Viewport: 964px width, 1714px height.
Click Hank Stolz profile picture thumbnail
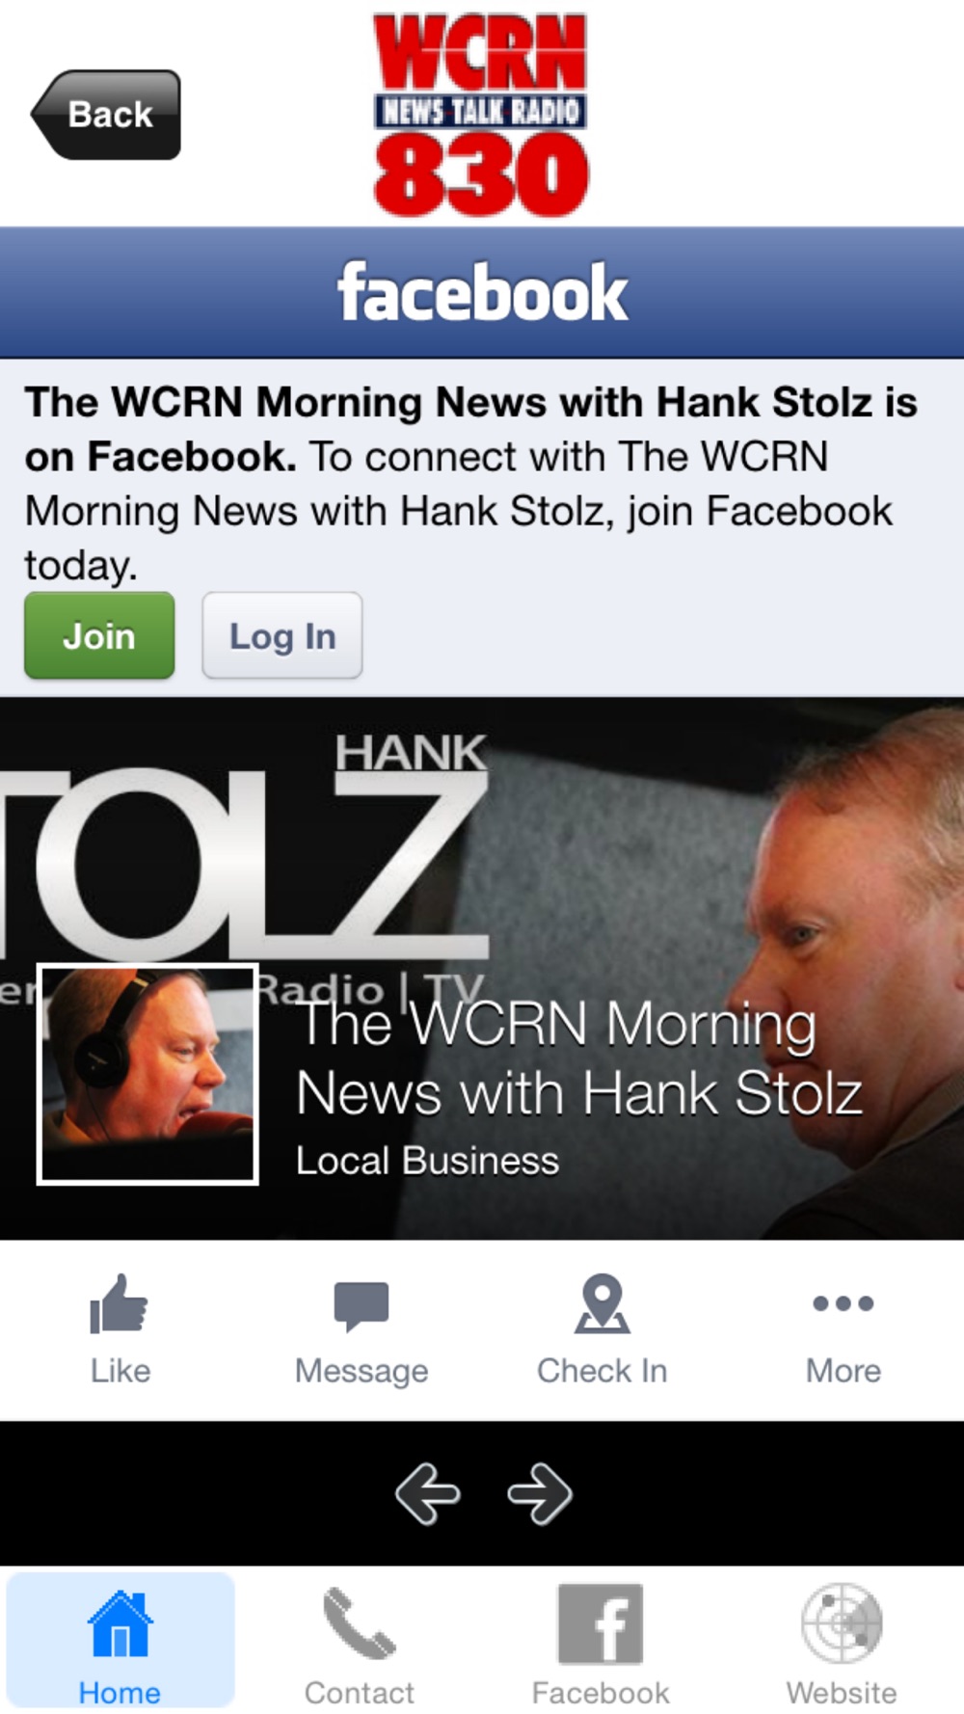coord(147,1075)
